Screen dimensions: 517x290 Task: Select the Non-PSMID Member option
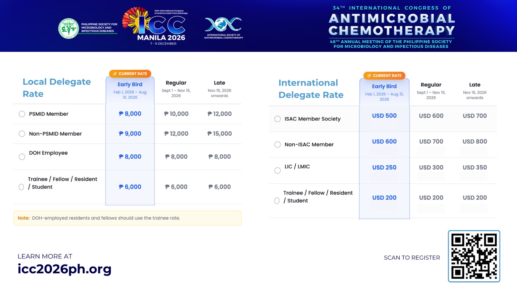[x=22, y=134]
